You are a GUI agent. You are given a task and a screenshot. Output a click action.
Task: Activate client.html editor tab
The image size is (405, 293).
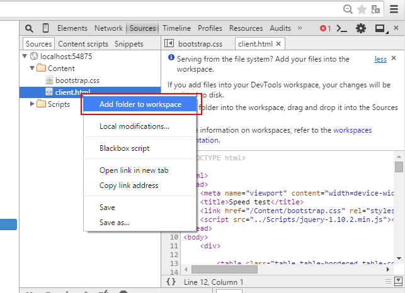pyautogui.click(x=255, y=44)
